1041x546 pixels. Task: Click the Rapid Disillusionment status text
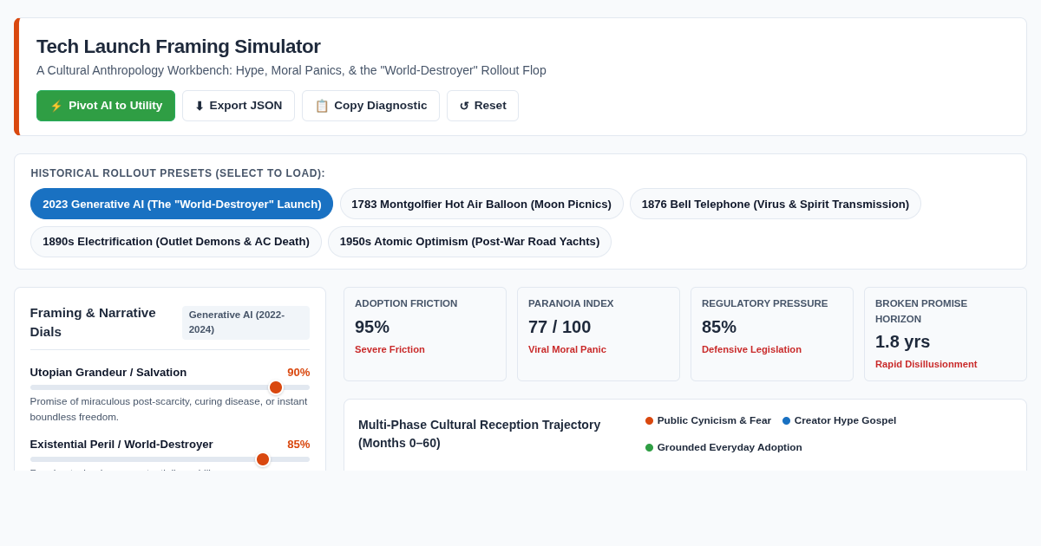click(926, 364)
